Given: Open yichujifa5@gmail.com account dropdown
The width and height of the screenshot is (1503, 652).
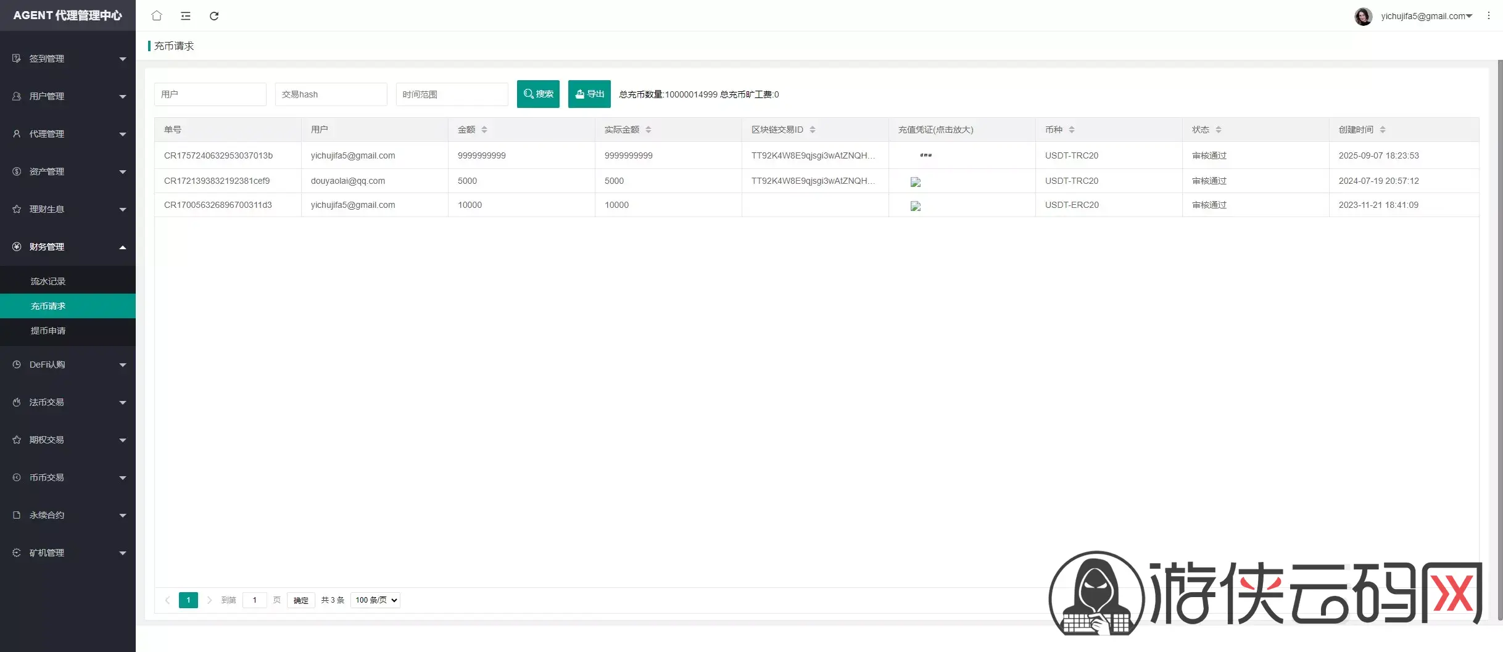Looking at the screenshot, I should click(x=1426, y=16).
